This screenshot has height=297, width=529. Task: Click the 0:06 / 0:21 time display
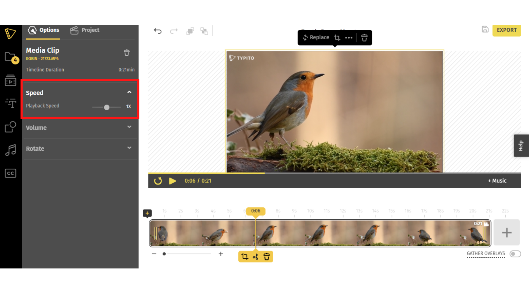[198, 181]
